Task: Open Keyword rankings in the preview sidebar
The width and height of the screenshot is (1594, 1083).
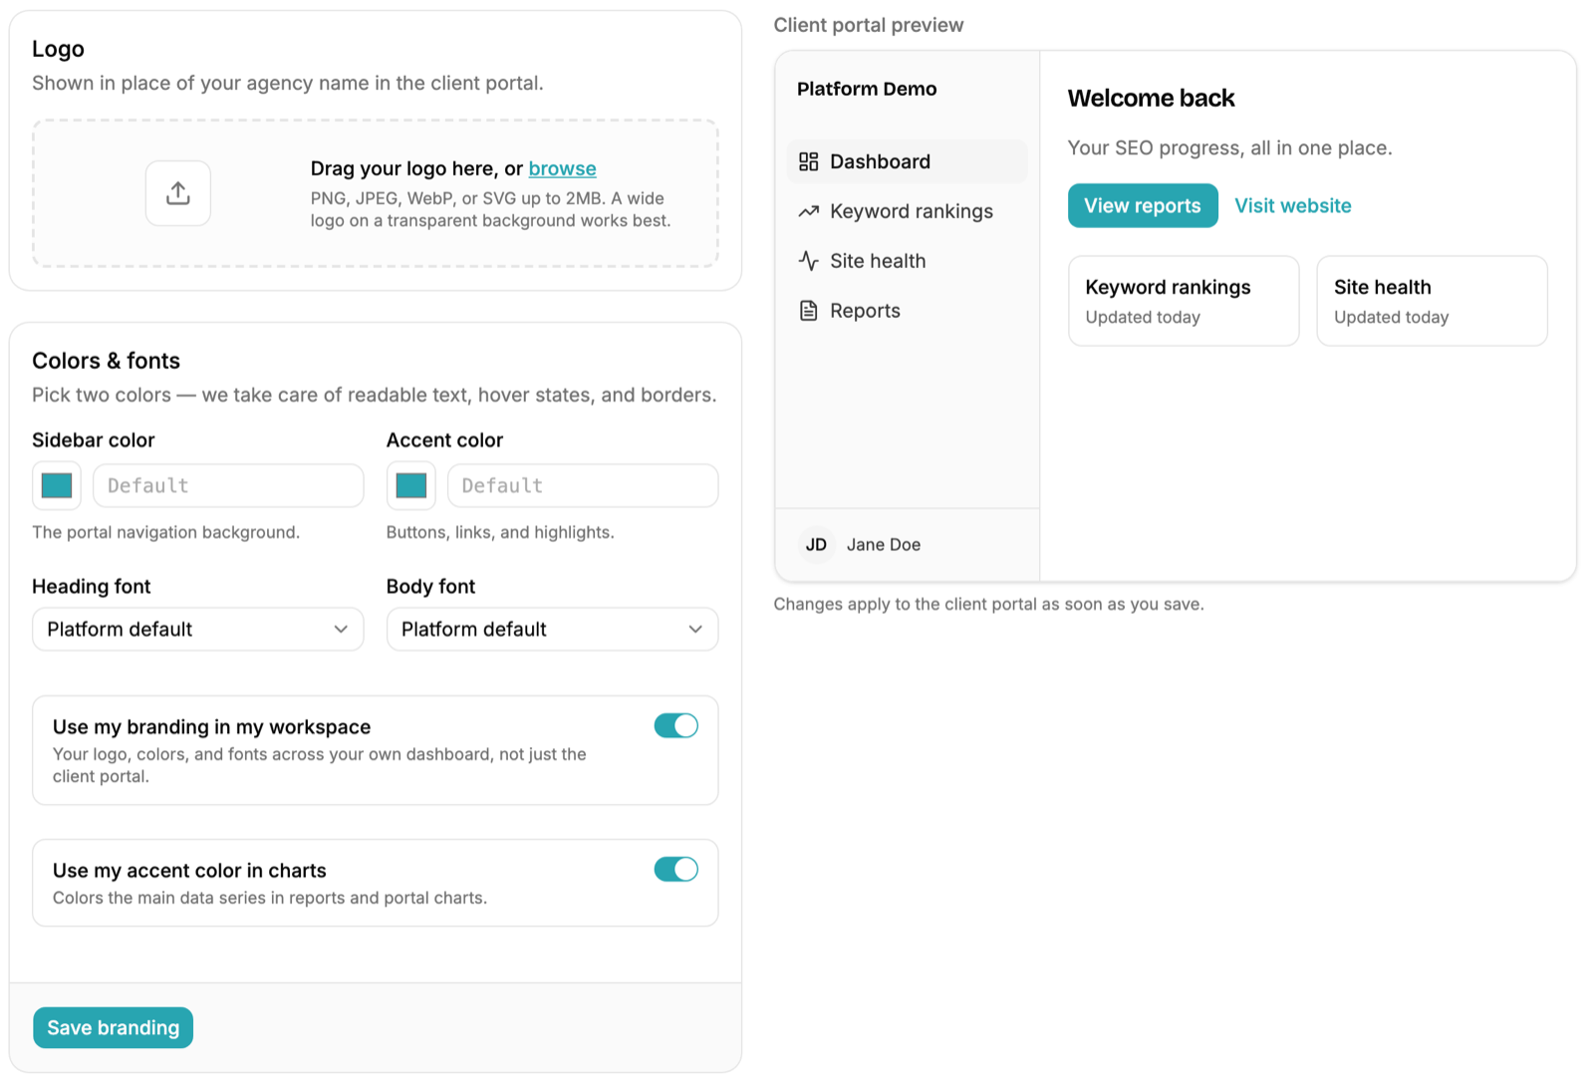Action: pos(907,211)
